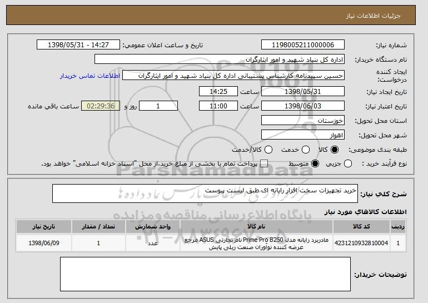
Task: Click the ساعت باقی مانده label
Action: 53,106
